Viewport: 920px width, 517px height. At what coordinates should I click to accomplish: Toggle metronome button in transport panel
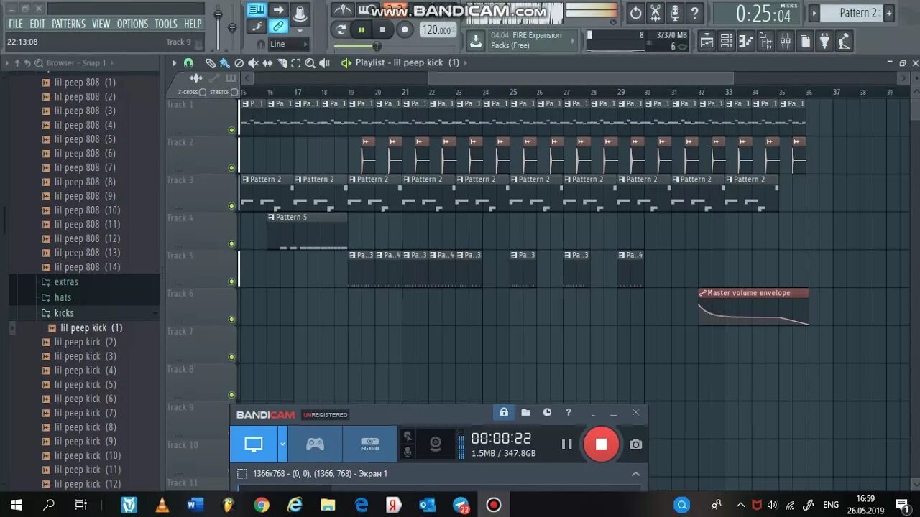coord(343,9)
